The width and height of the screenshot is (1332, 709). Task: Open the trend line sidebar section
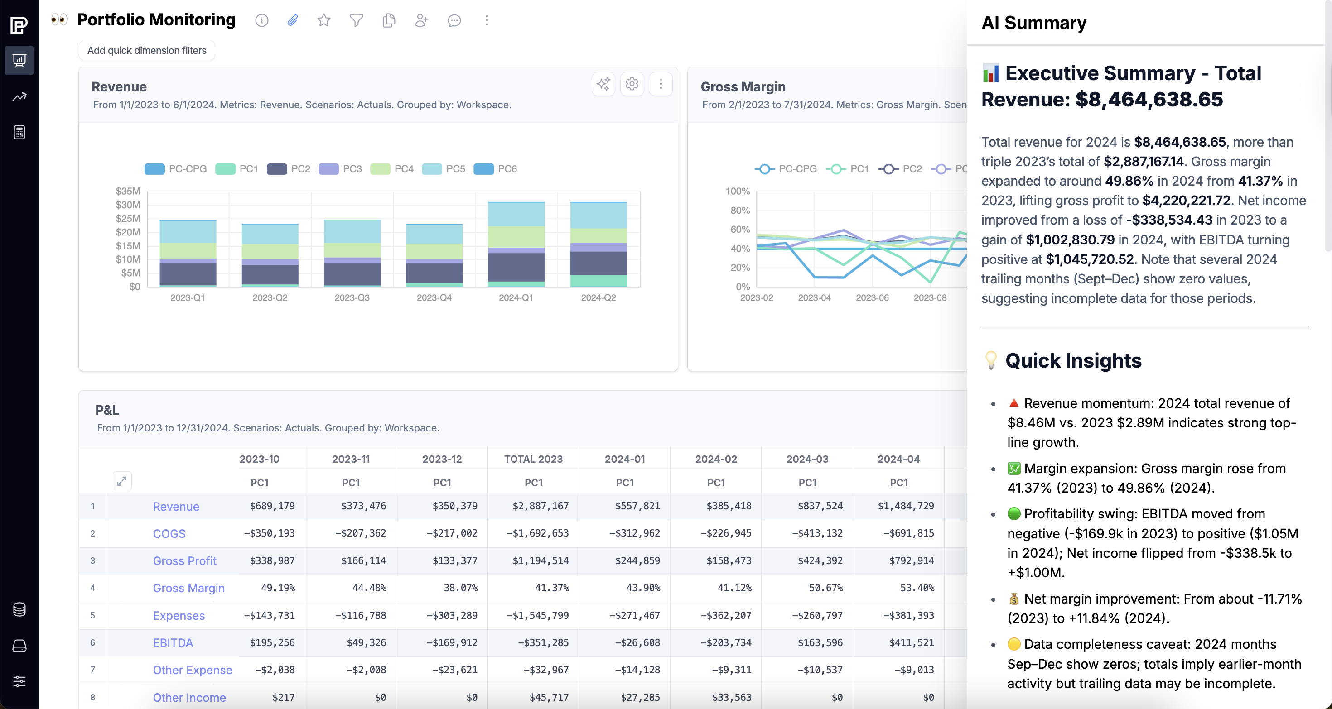pos(19,96)
